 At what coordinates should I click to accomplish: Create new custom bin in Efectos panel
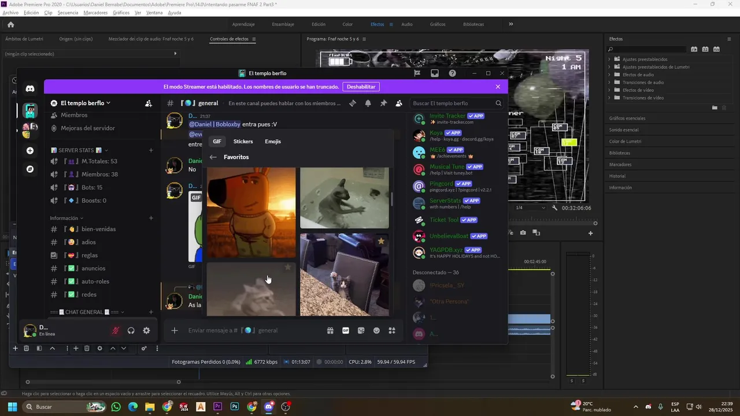click(x=715, y=107)
